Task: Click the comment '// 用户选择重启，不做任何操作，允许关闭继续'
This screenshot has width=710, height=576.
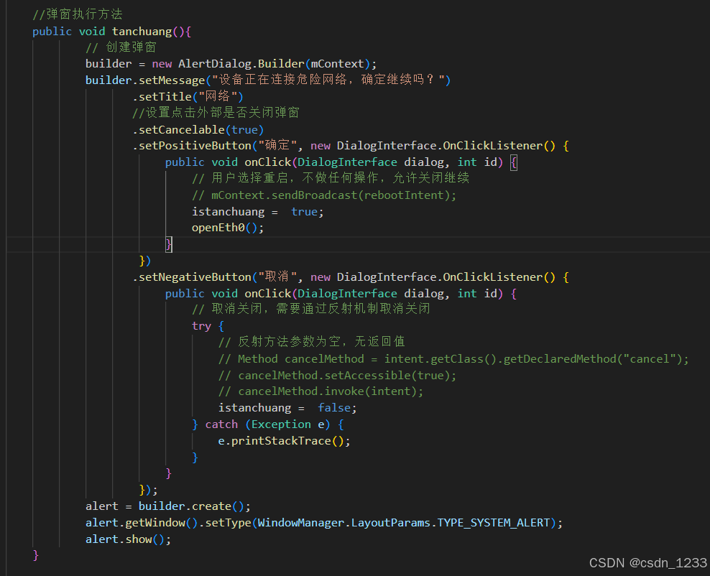Action: coord(331,178)
